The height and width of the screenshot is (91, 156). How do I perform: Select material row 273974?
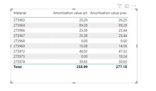point(70,62)
